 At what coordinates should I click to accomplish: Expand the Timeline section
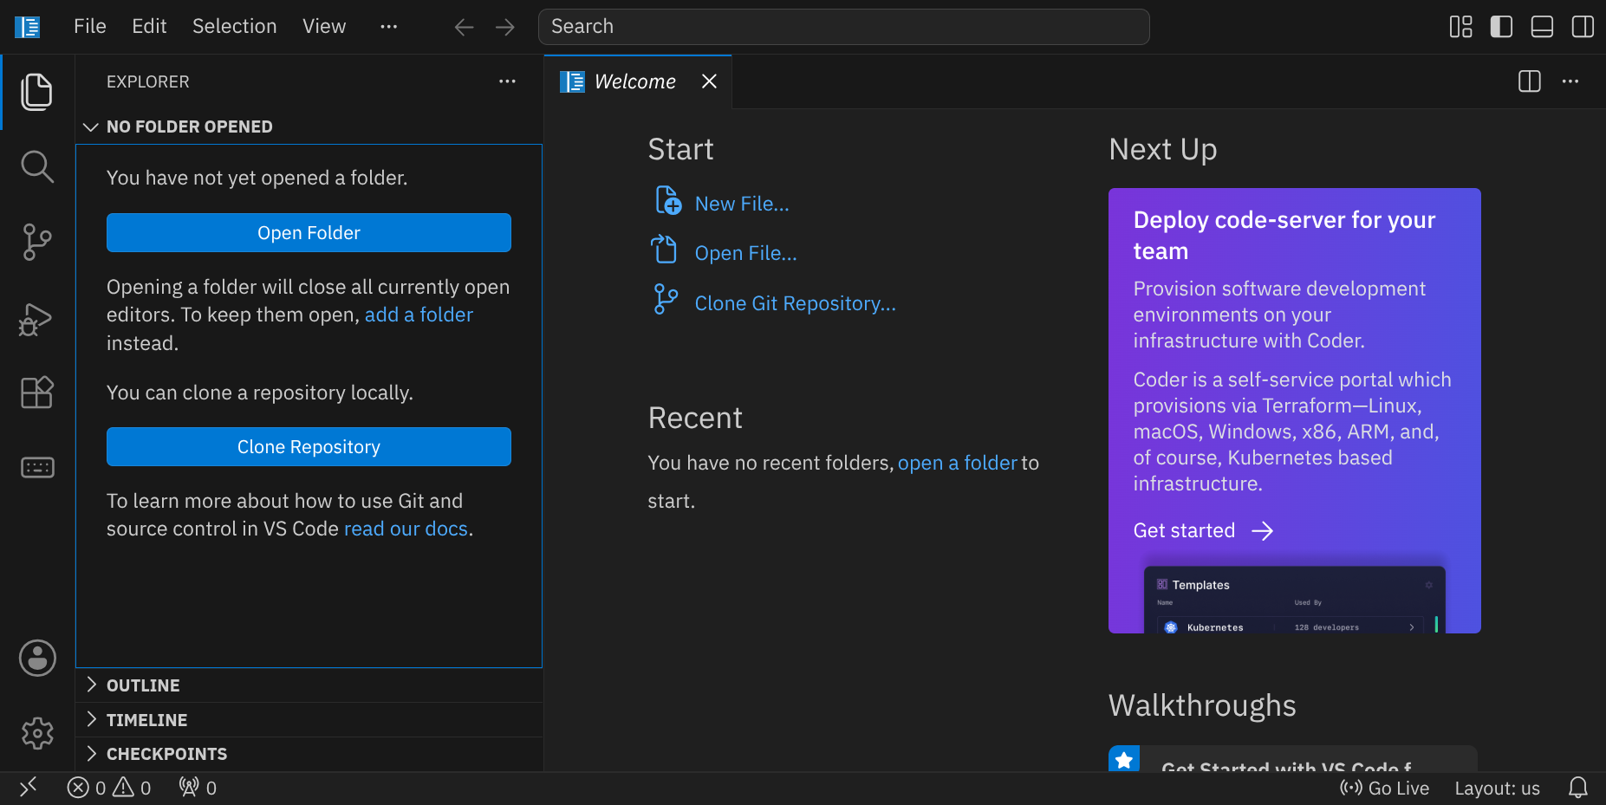309,720
